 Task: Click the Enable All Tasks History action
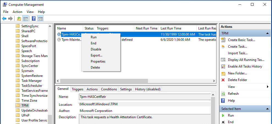(x=245, y=66)
